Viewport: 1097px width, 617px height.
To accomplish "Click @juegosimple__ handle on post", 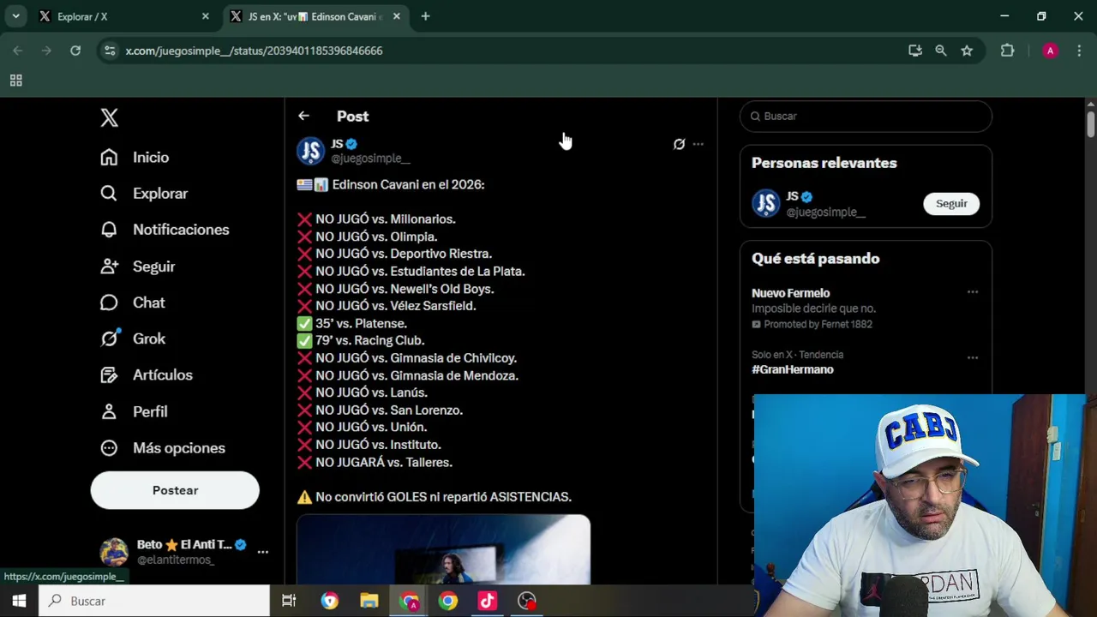I will click(370, 159).
